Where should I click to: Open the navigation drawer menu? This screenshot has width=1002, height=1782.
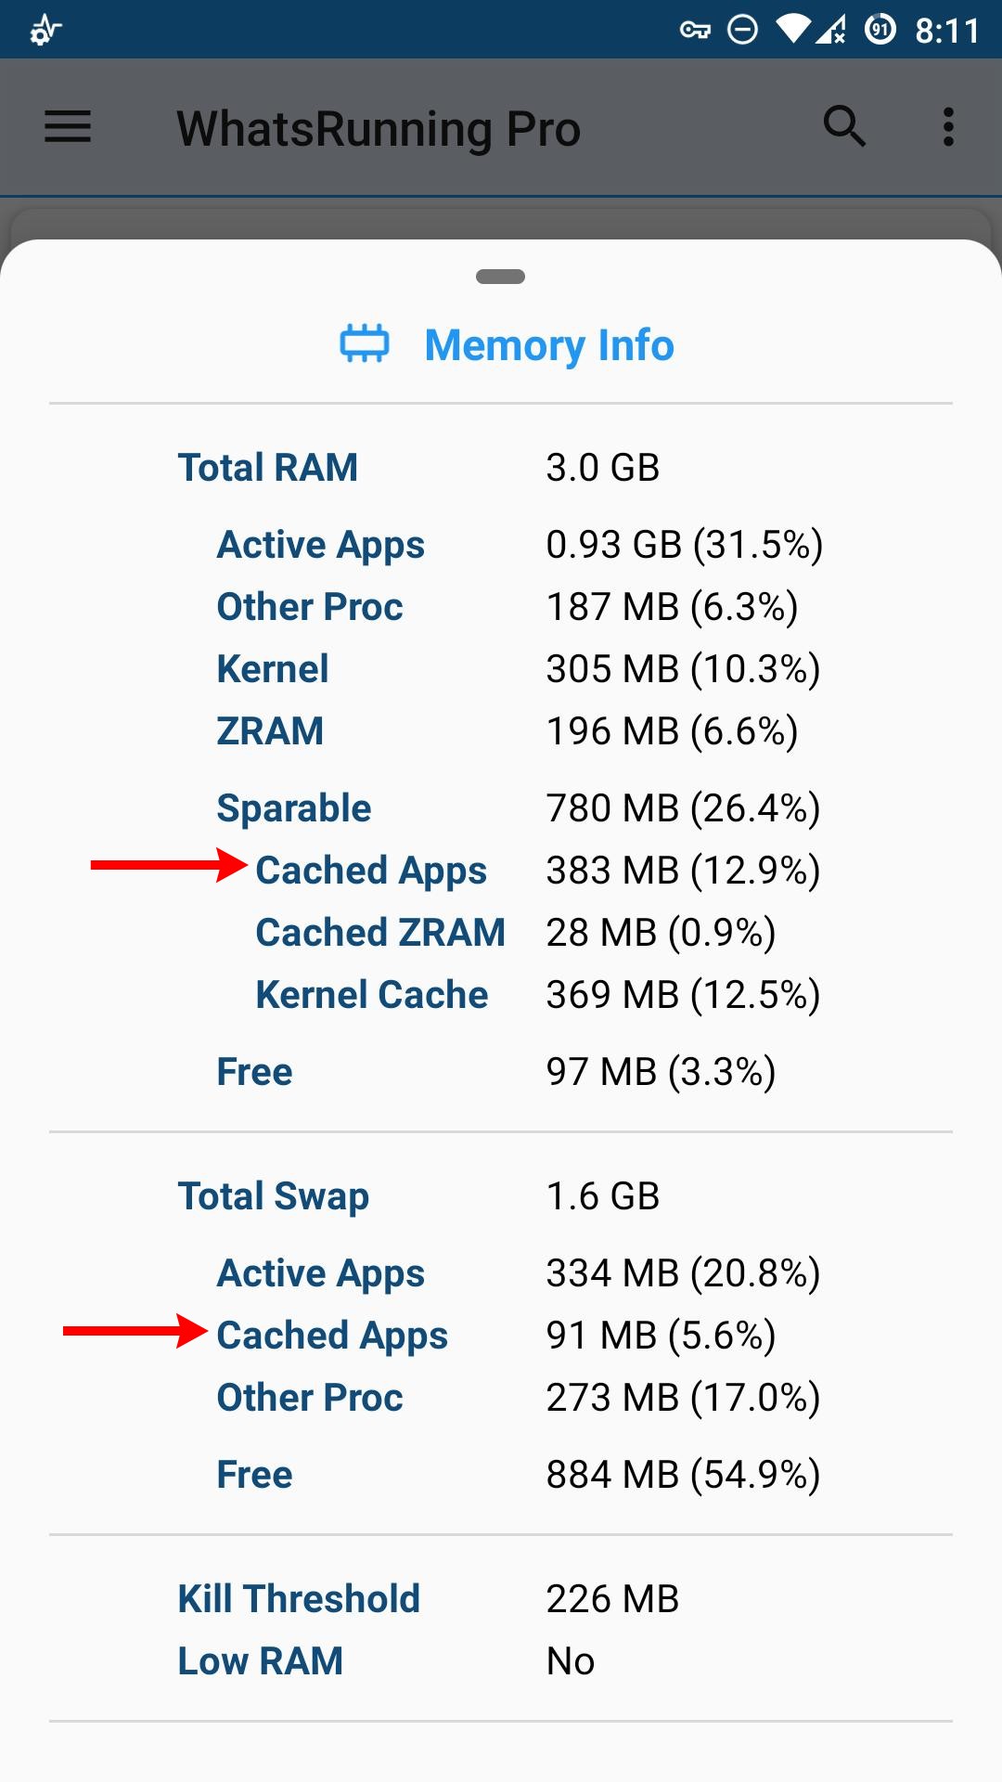pyautogui.click(x=66, y=127)
